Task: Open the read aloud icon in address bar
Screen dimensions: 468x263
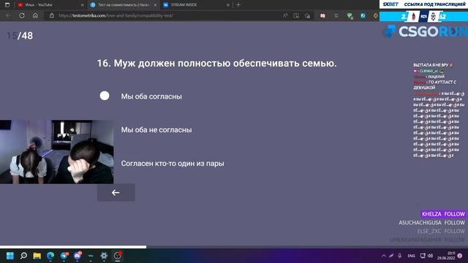Action: tap(285, 15)
